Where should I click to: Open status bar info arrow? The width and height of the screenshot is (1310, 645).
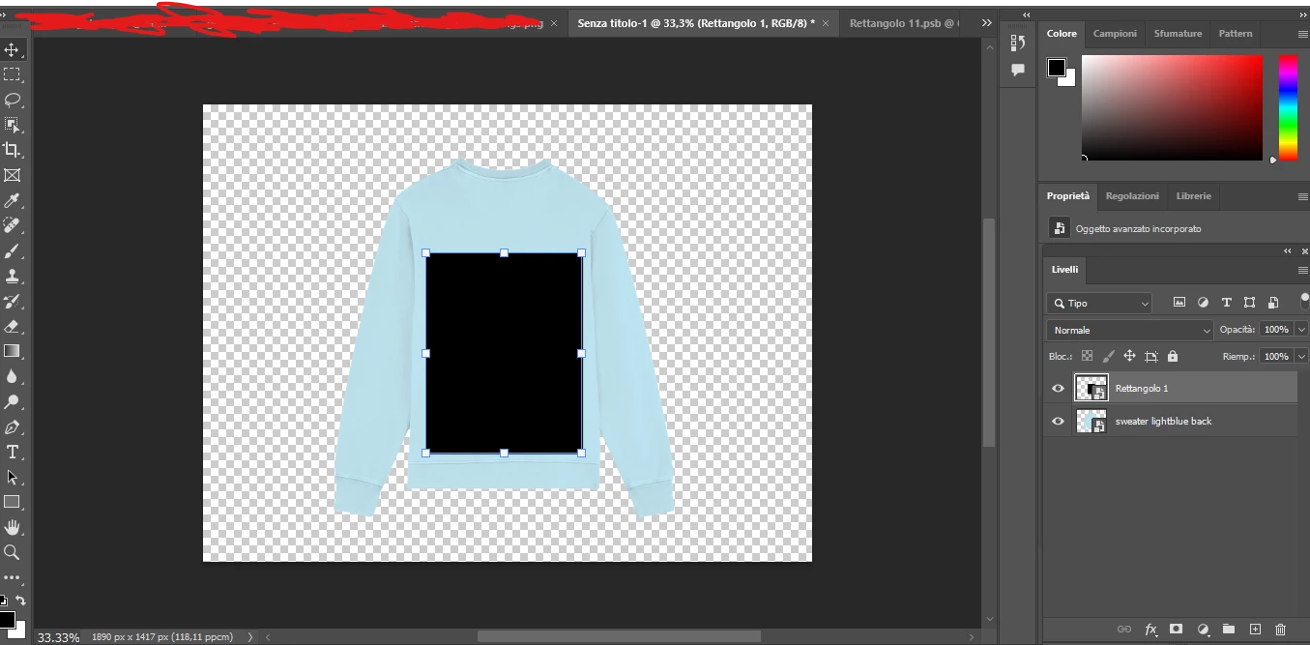point(250,637)
